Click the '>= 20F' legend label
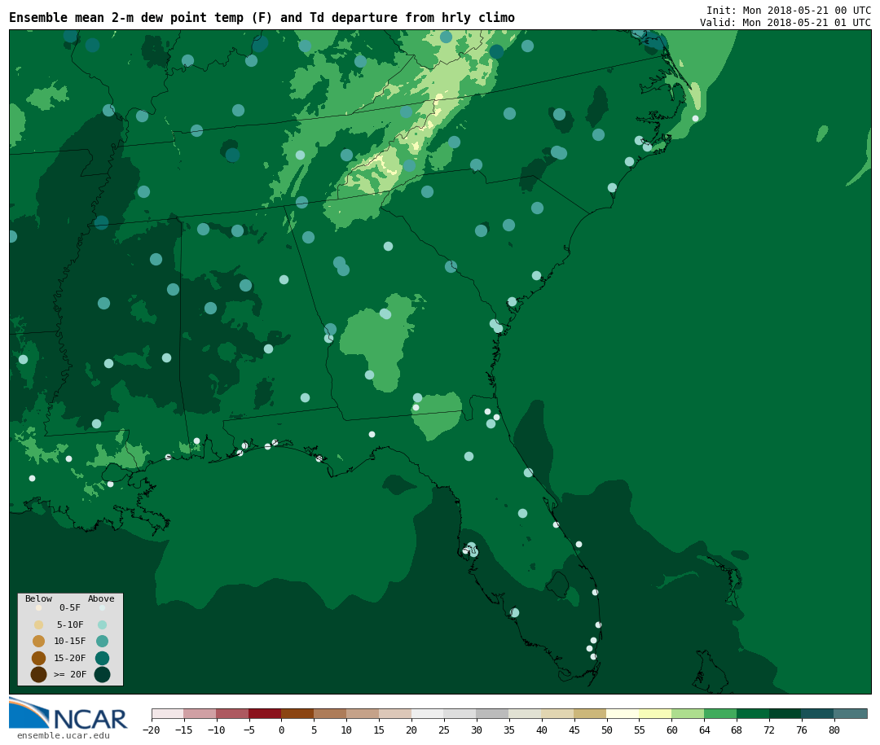880x745 pixels. click(70, 674)
